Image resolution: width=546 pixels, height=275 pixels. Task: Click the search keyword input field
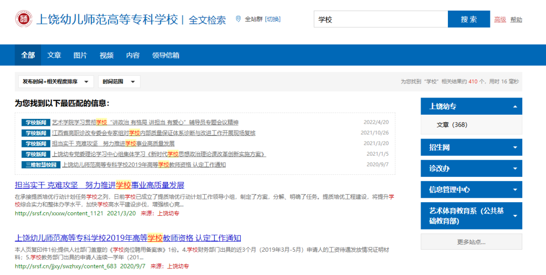click(x=380, y=19)
